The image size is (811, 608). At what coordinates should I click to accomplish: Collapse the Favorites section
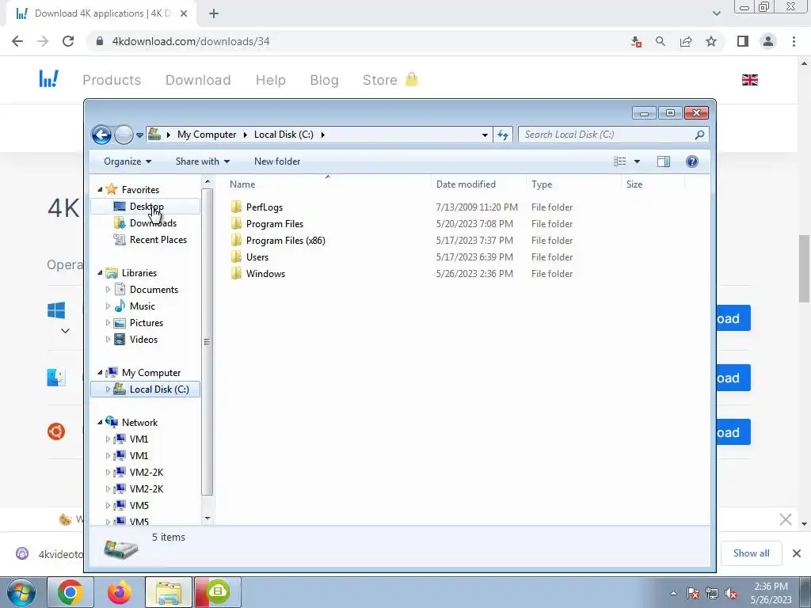(100, 190)
